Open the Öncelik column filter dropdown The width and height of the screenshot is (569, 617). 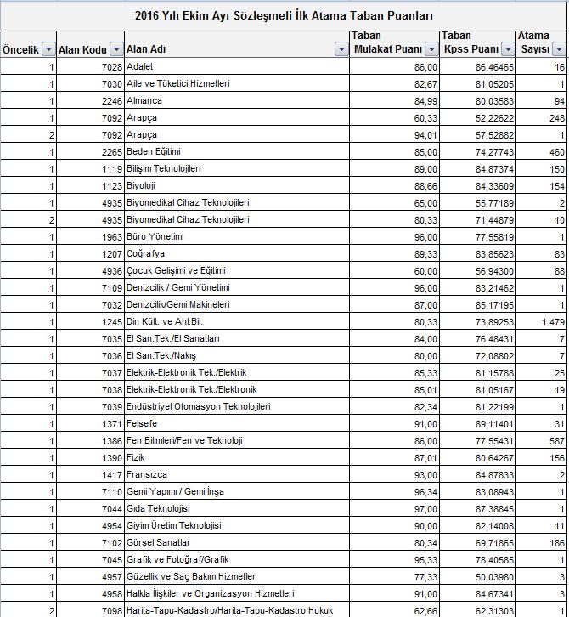(48, 49)
